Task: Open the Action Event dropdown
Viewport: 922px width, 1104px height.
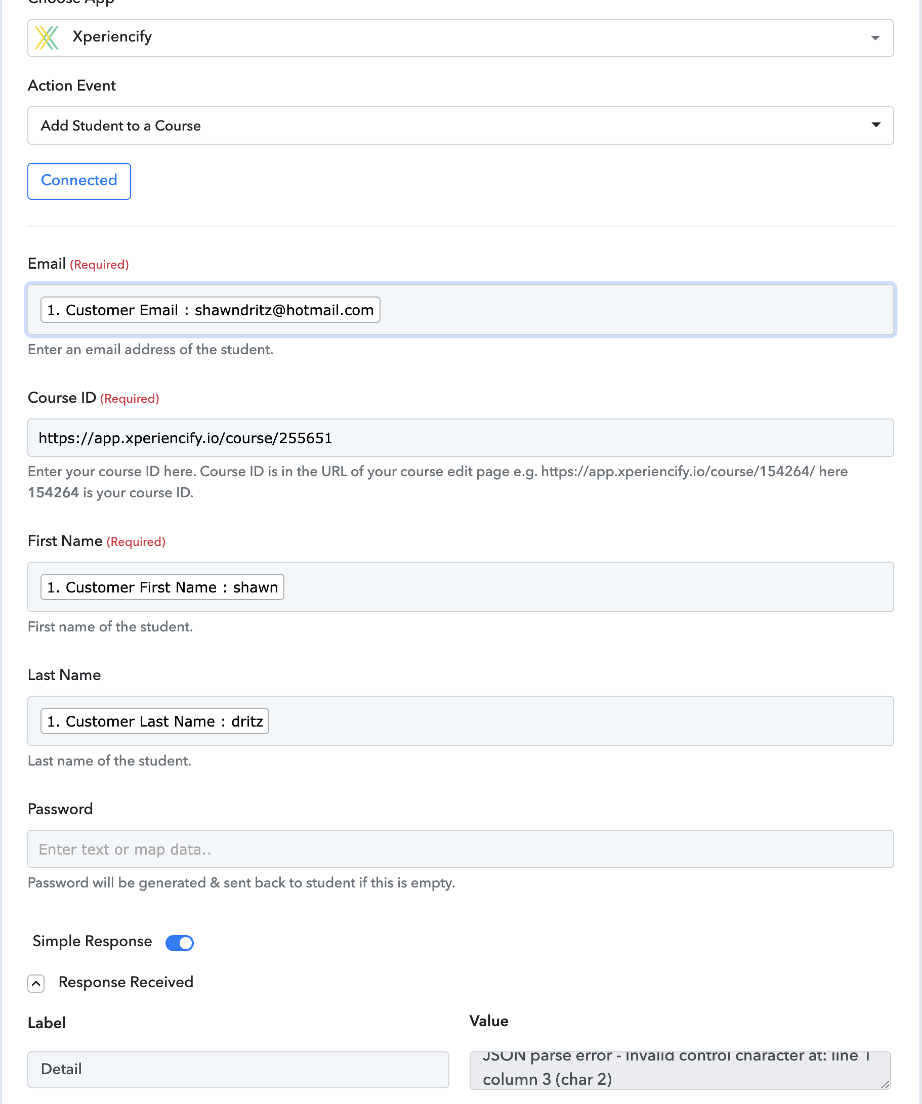Action: [460, 125]
